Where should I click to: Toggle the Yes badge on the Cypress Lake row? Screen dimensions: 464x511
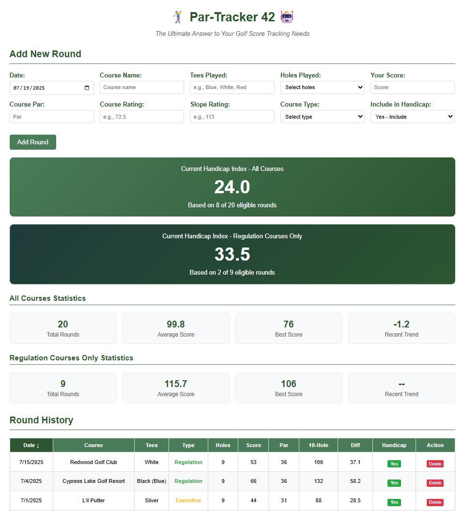[x=394, y=483]
